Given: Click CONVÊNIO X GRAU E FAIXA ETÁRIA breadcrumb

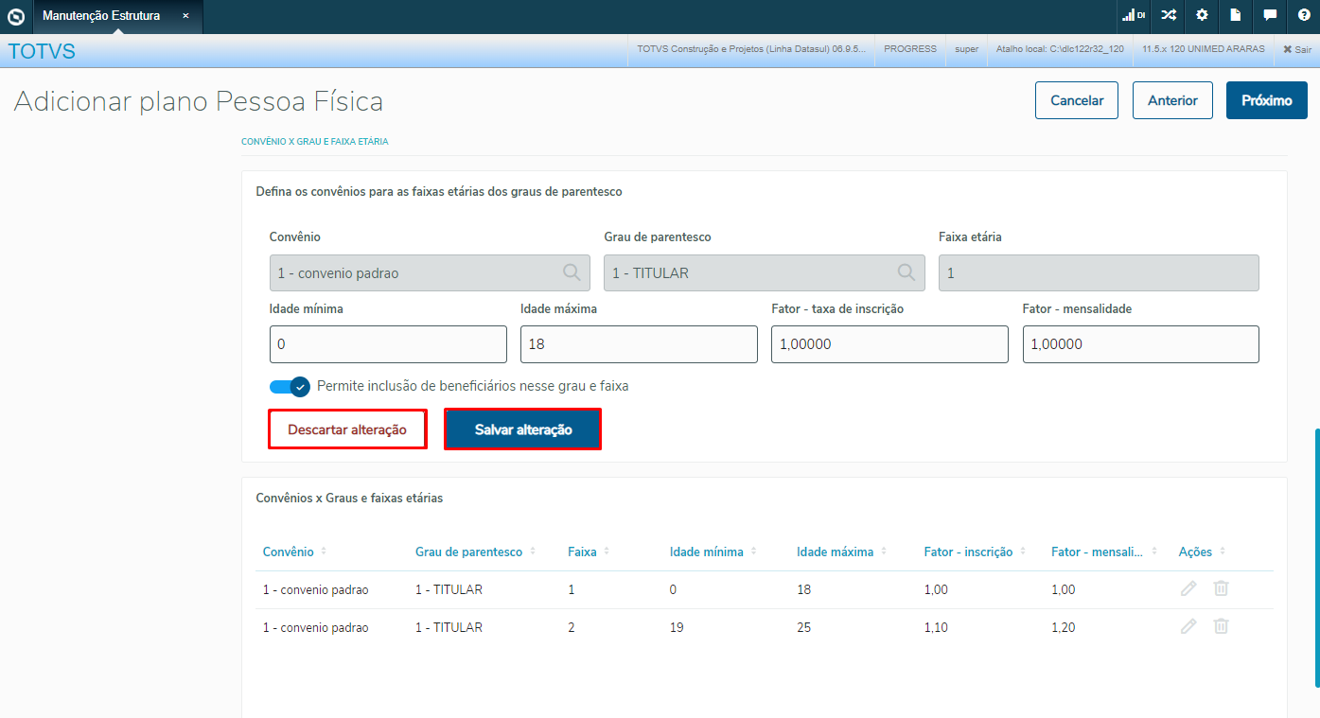Looking at the screenshot, I should (x=315, y=142).
